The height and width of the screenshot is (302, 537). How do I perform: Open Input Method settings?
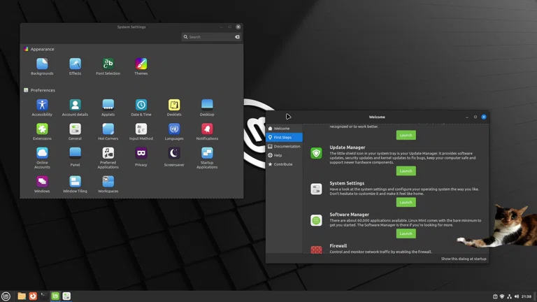pyautogui.click(x=141, y=131)
